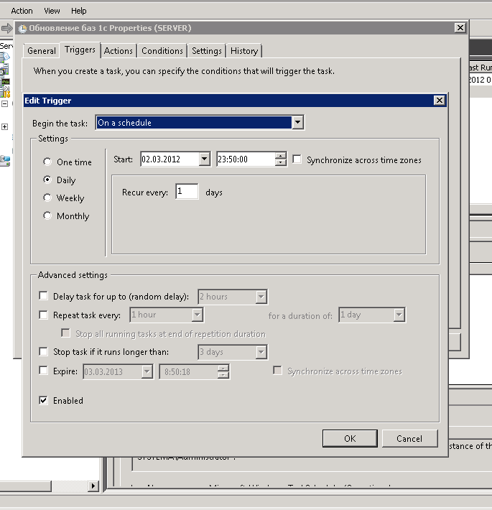The height and width of the screenshot is (510, 492).
Task: Cancel the Edit Trigger dialog
Action: click(x=409, y=438)
